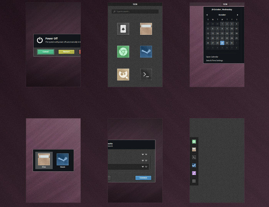Click the yellow Restart button

[66, 51]
